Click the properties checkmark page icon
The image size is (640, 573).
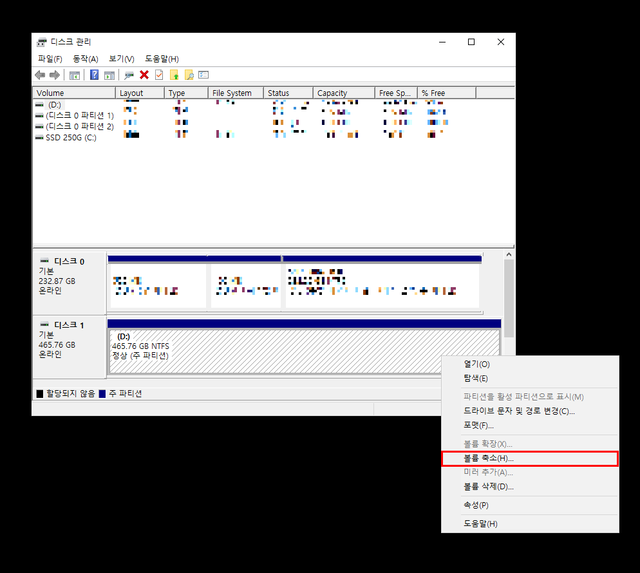159,75
